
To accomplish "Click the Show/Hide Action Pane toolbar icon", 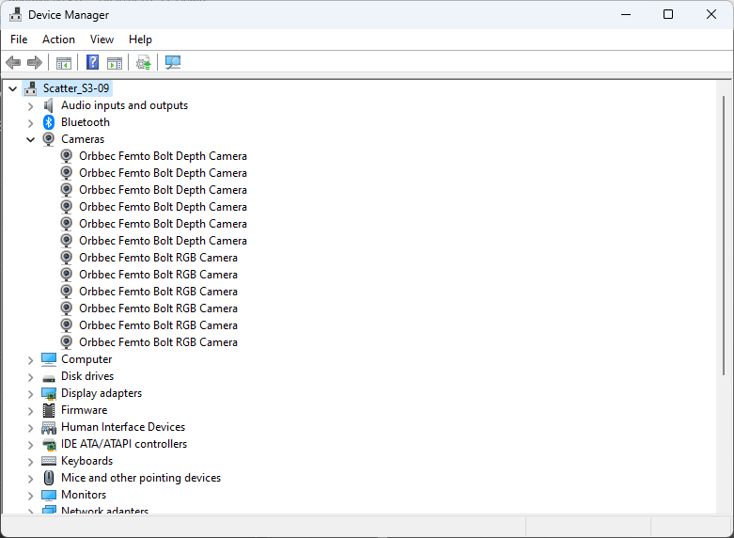I will [115, 63].
